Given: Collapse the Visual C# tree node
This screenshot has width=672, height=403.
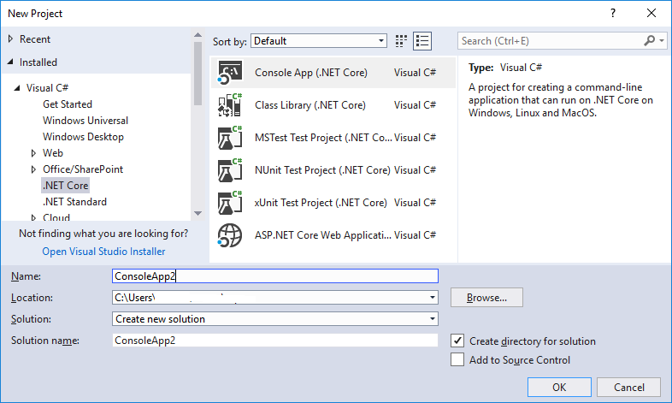Looking at the screenshot, I should 17,88.
